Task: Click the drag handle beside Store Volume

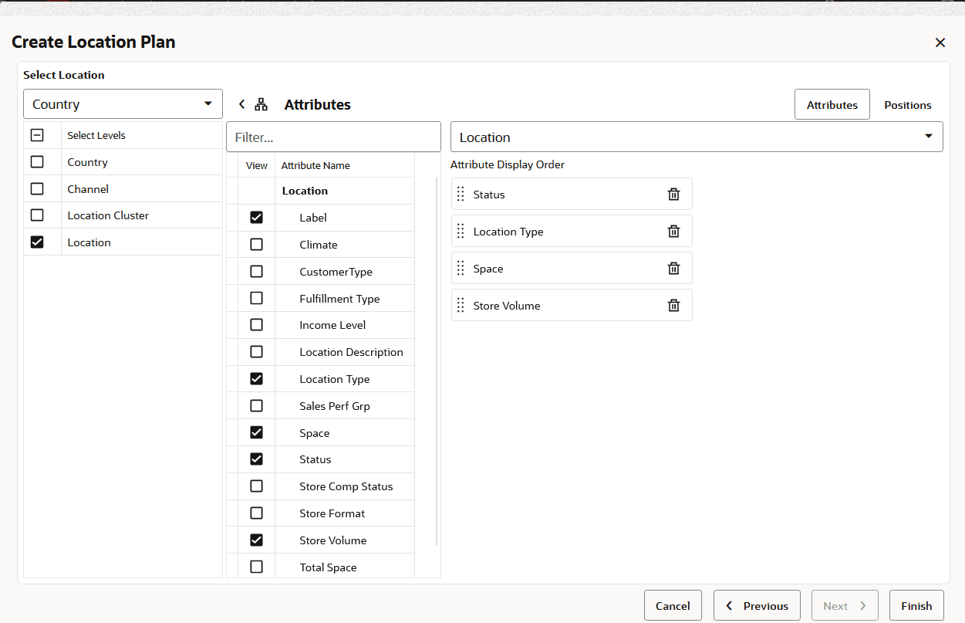Action: 461,305
